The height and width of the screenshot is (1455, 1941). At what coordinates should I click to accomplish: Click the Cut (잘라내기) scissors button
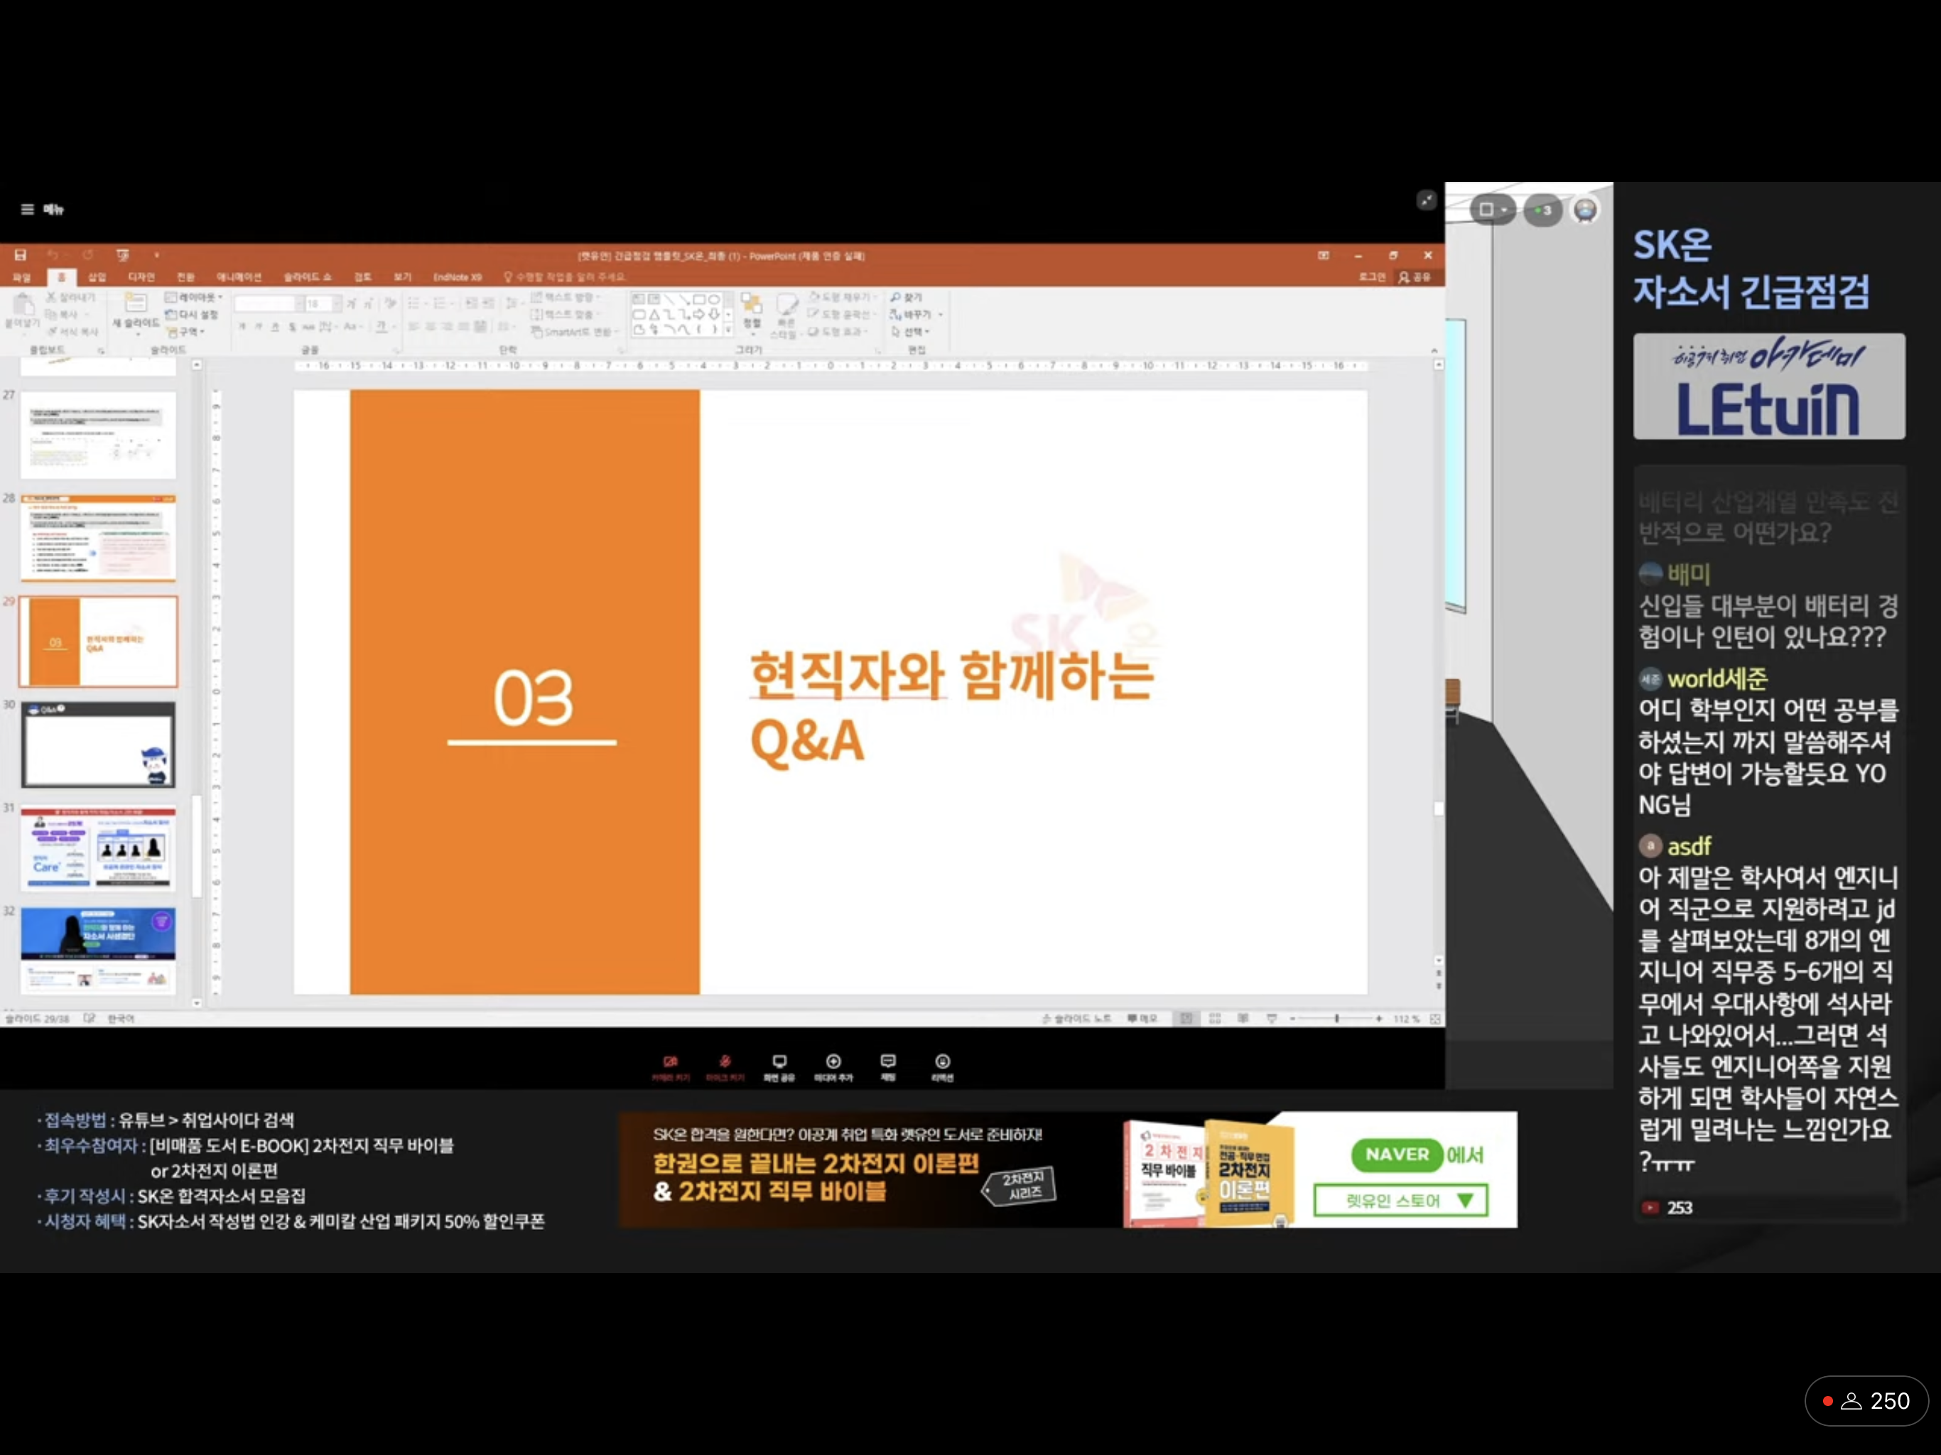pos(71,298)
